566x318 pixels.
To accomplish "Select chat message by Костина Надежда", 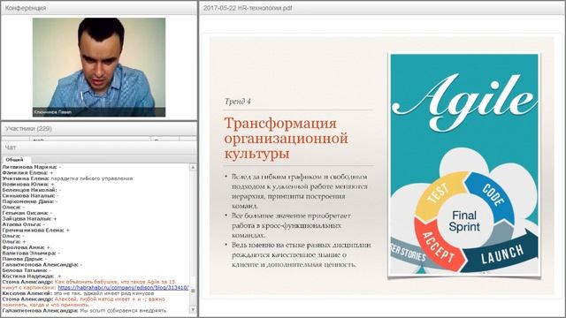I will [x=32, y=276].
